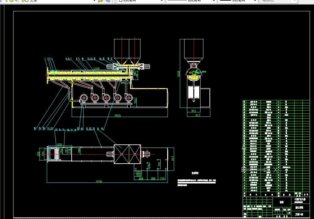
Task: Select title block text 中国矿业大学
Action: (300, 199)
